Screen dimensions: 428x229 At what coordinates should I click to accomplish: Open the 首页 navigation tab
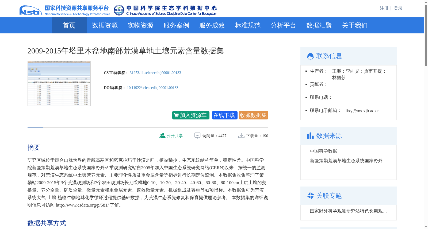[69, 25]
